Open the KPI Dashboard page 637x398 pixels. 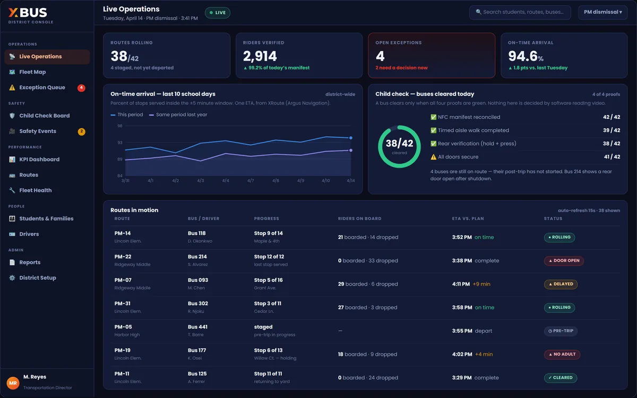point(47,160)
